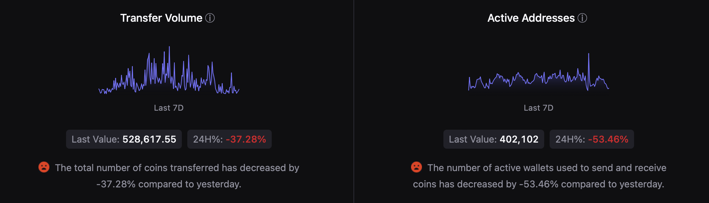Viewport: 709px width, 203px height.
Task: Select the tallest spike in Transfer Volume chart
Action: point(169,48)
